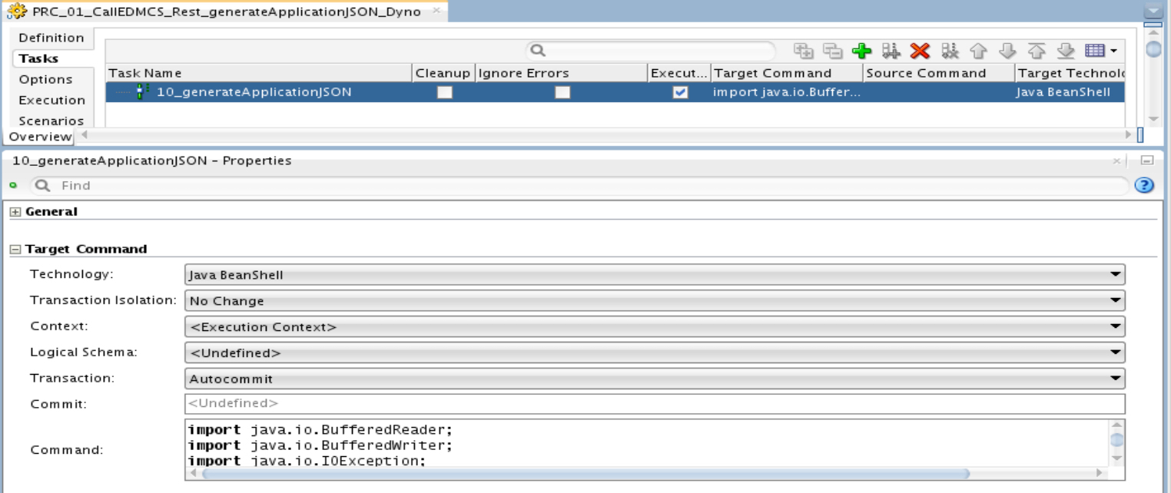Uncheck the Execute checkbox for the task
1171x493 pixels.
679,91
